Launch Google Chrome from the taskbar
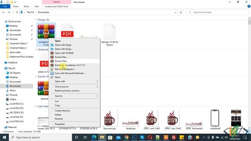Image resolution: width=251 pixels, height=141 pixels. [126, 137]
